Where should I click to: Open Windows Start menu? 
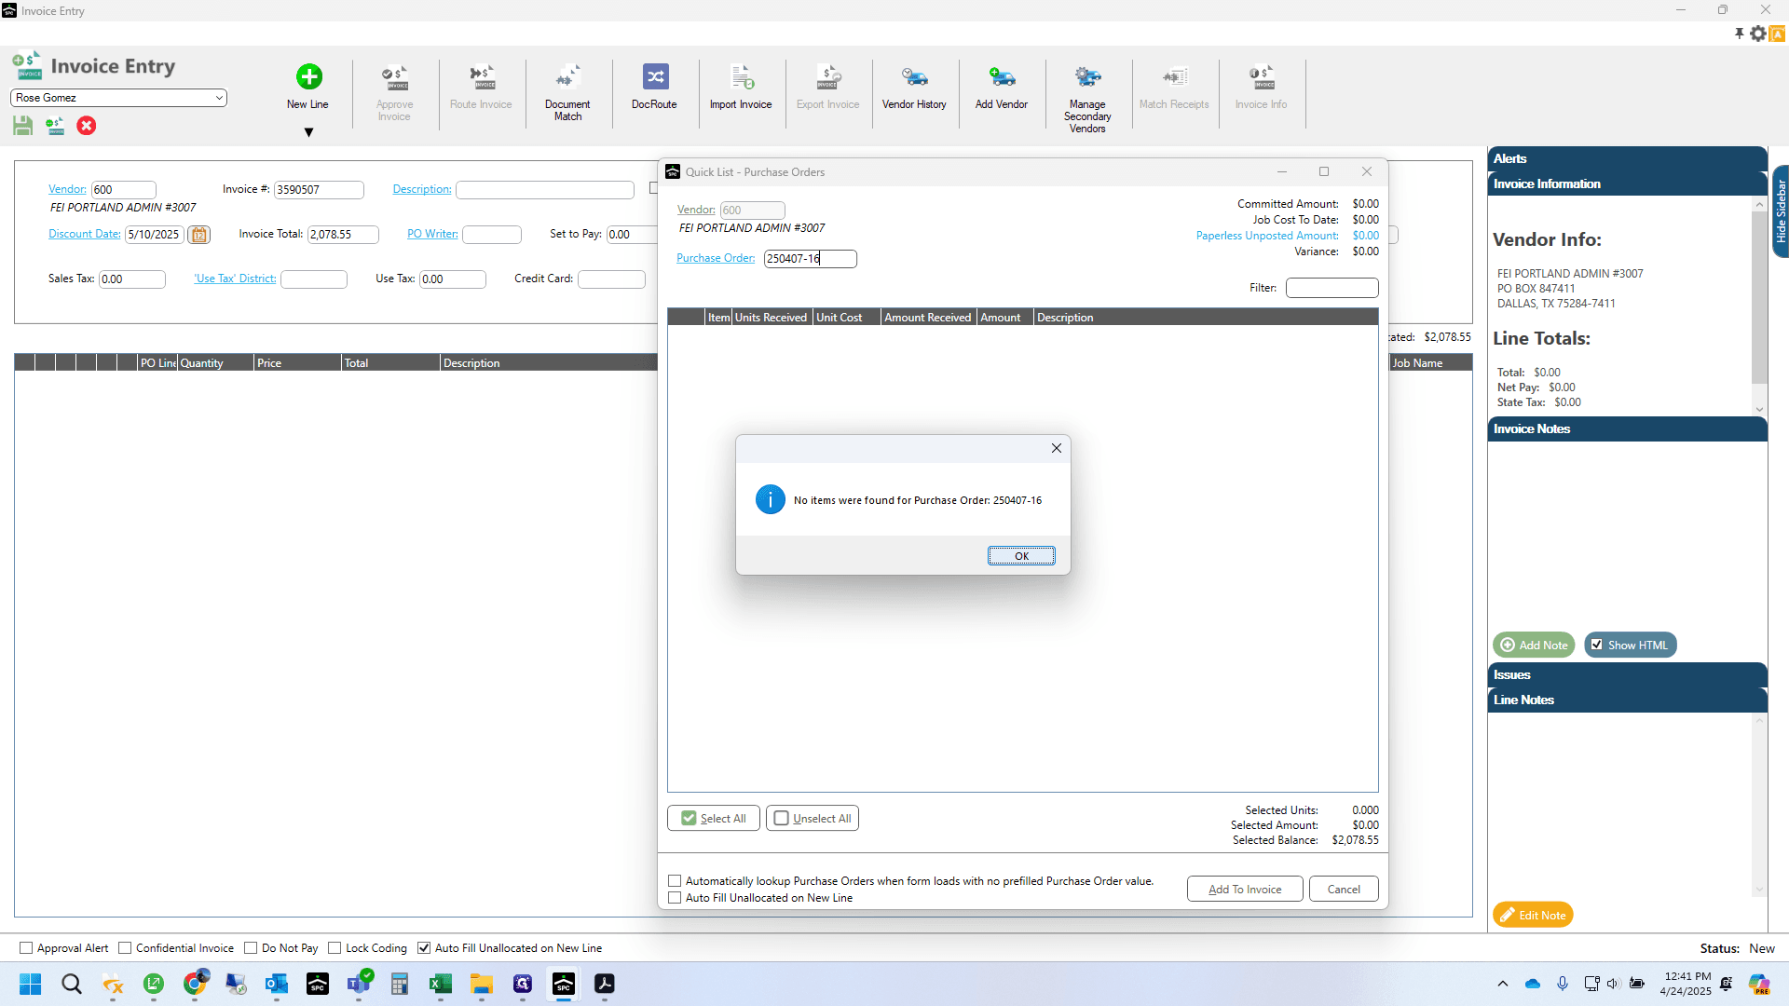click(x=31, y=984)
